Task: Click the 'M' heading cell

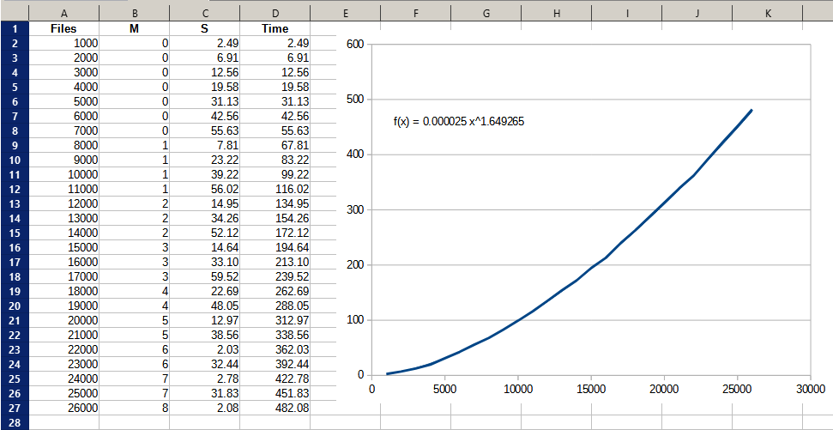Action: 135,28
